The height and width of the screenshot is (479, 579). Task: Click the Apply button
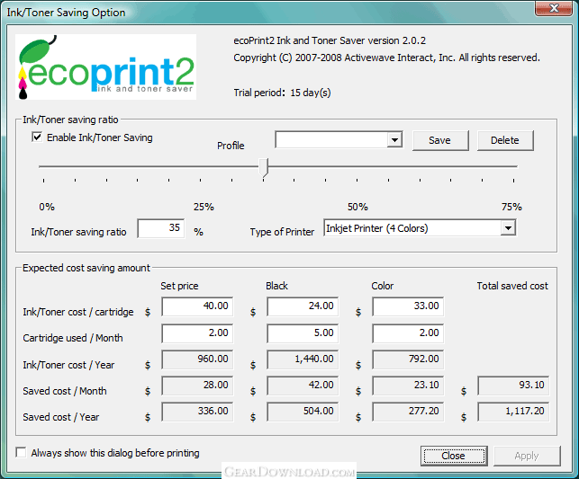[x=527, y=457]
